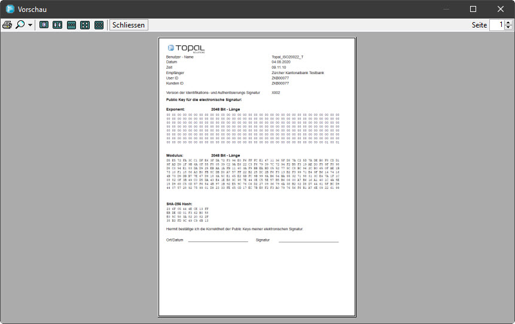Viewport: 515px width, 324px height.
Task: Click the Topal logo on the page
Action: 186,48
